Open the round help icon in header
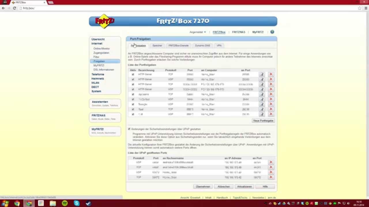The image size is (369, 207). point(272,32)
